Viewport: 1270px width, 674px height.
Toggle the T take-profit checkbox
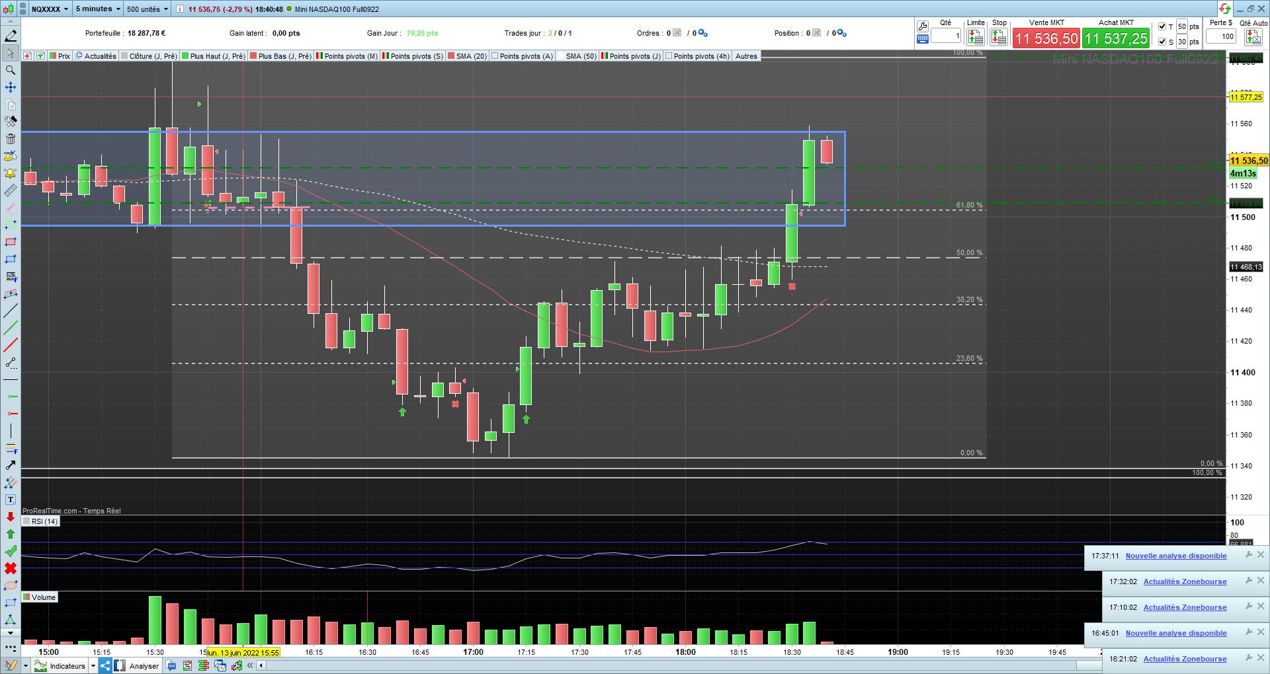click(x=1162, y=26)
